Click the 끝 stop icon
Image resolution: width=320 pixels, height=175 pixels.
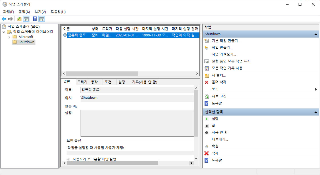point(207,126)
